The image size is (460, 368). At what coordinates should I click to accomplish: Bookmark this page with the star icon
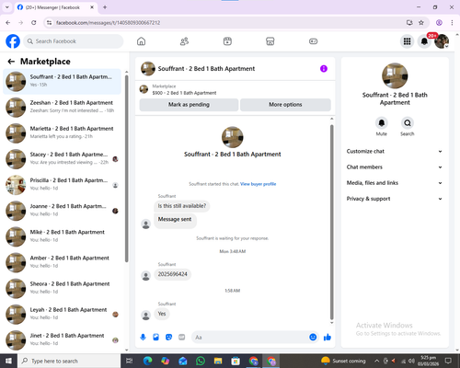pyautogui.click(x=421, y=23)
